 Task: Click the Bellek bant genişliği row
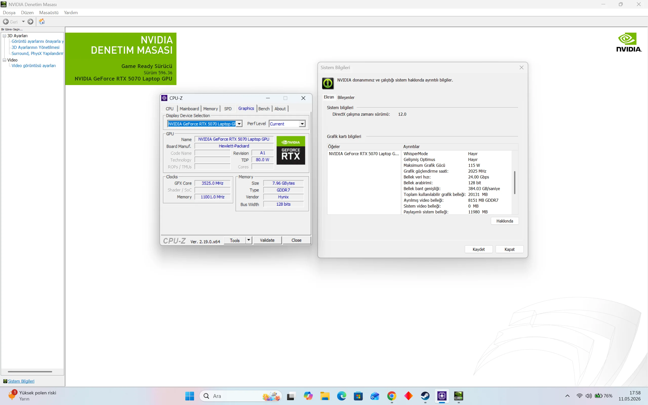(457, 189)
